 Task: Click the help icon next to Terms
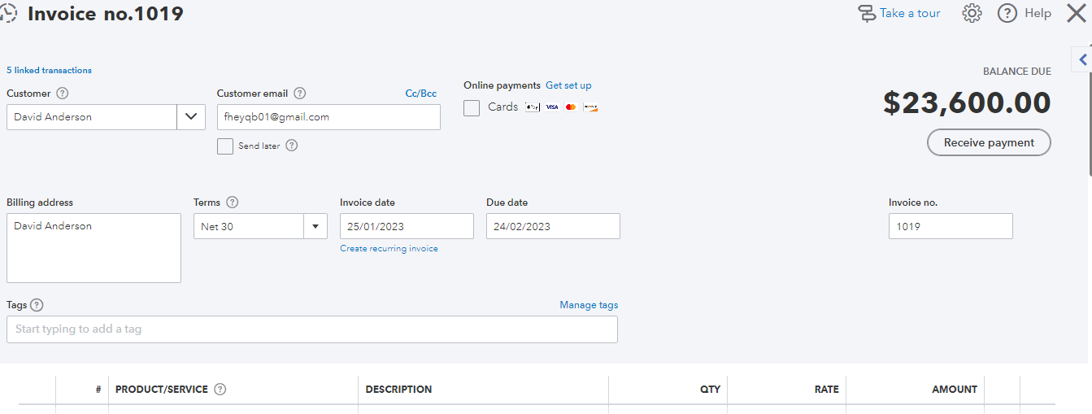233,203
